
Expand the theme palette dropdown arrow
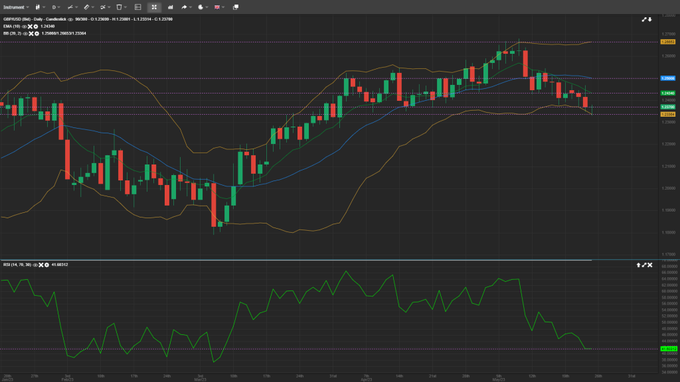coord(207,7)
